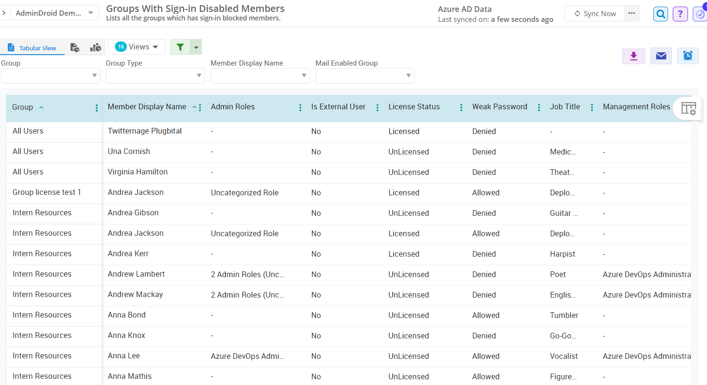Toggle sort on the Group column header
Image resolution: width=707 pixels, height=385 pixels.
[x=23, y=107]
